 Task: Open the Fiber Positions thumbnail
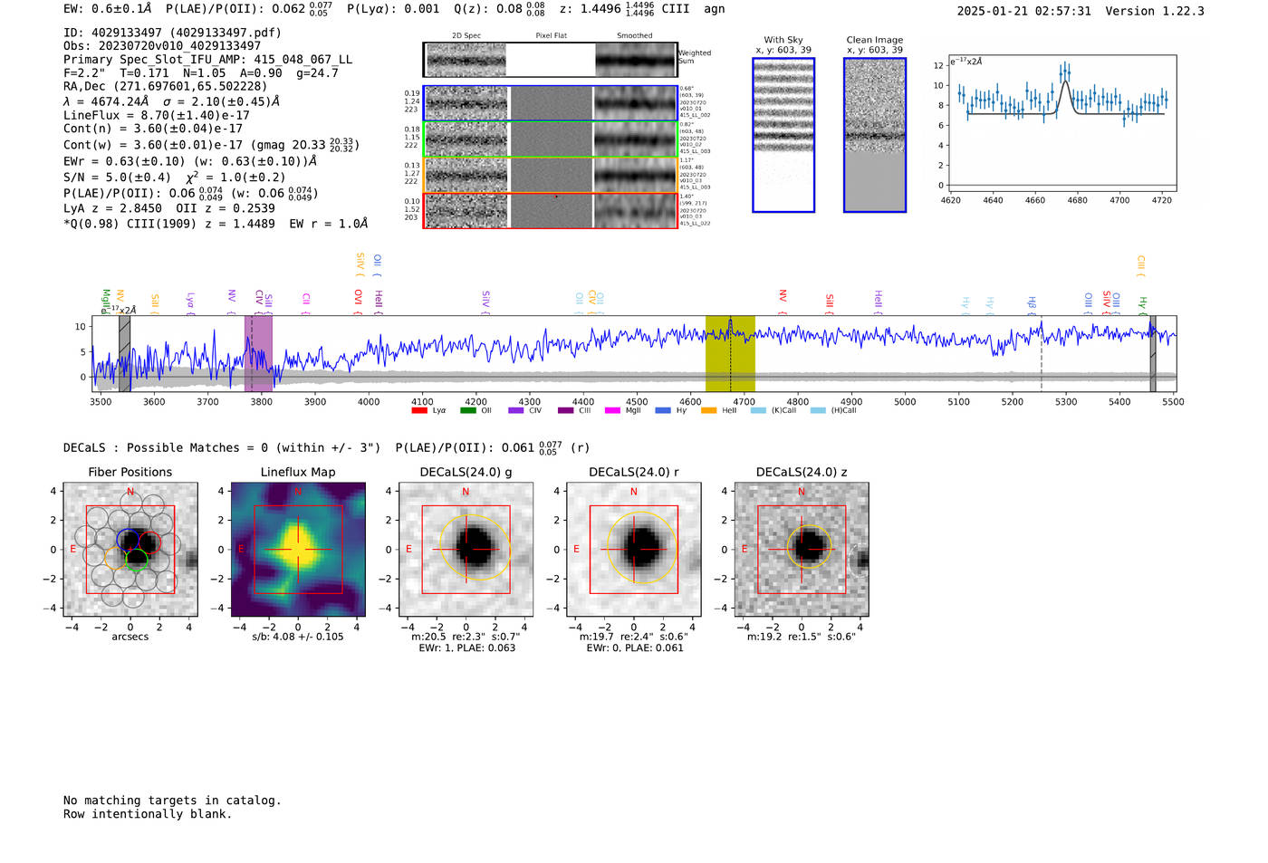[130, 550]
